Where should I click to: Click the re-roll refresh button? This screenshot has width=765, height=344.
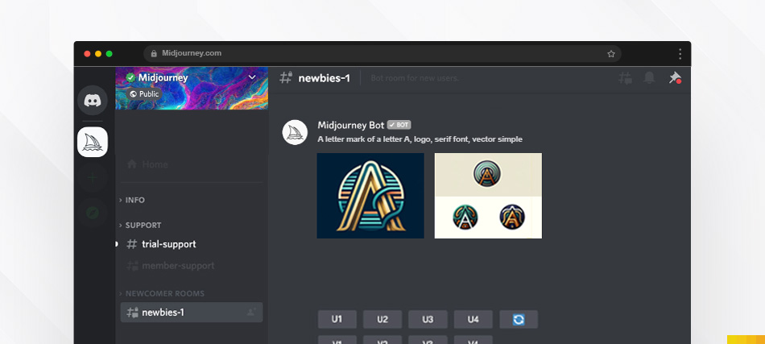[x=519, y=320]
